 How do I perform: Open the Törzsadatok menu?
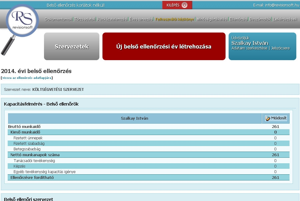click(85, 19)
